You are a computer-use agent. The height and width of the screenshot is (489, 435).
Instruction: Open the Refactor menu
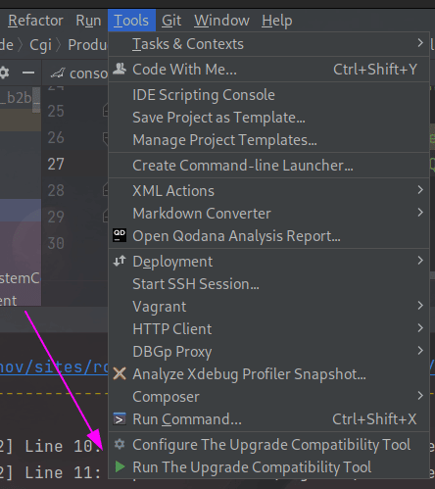click(35, 21)
